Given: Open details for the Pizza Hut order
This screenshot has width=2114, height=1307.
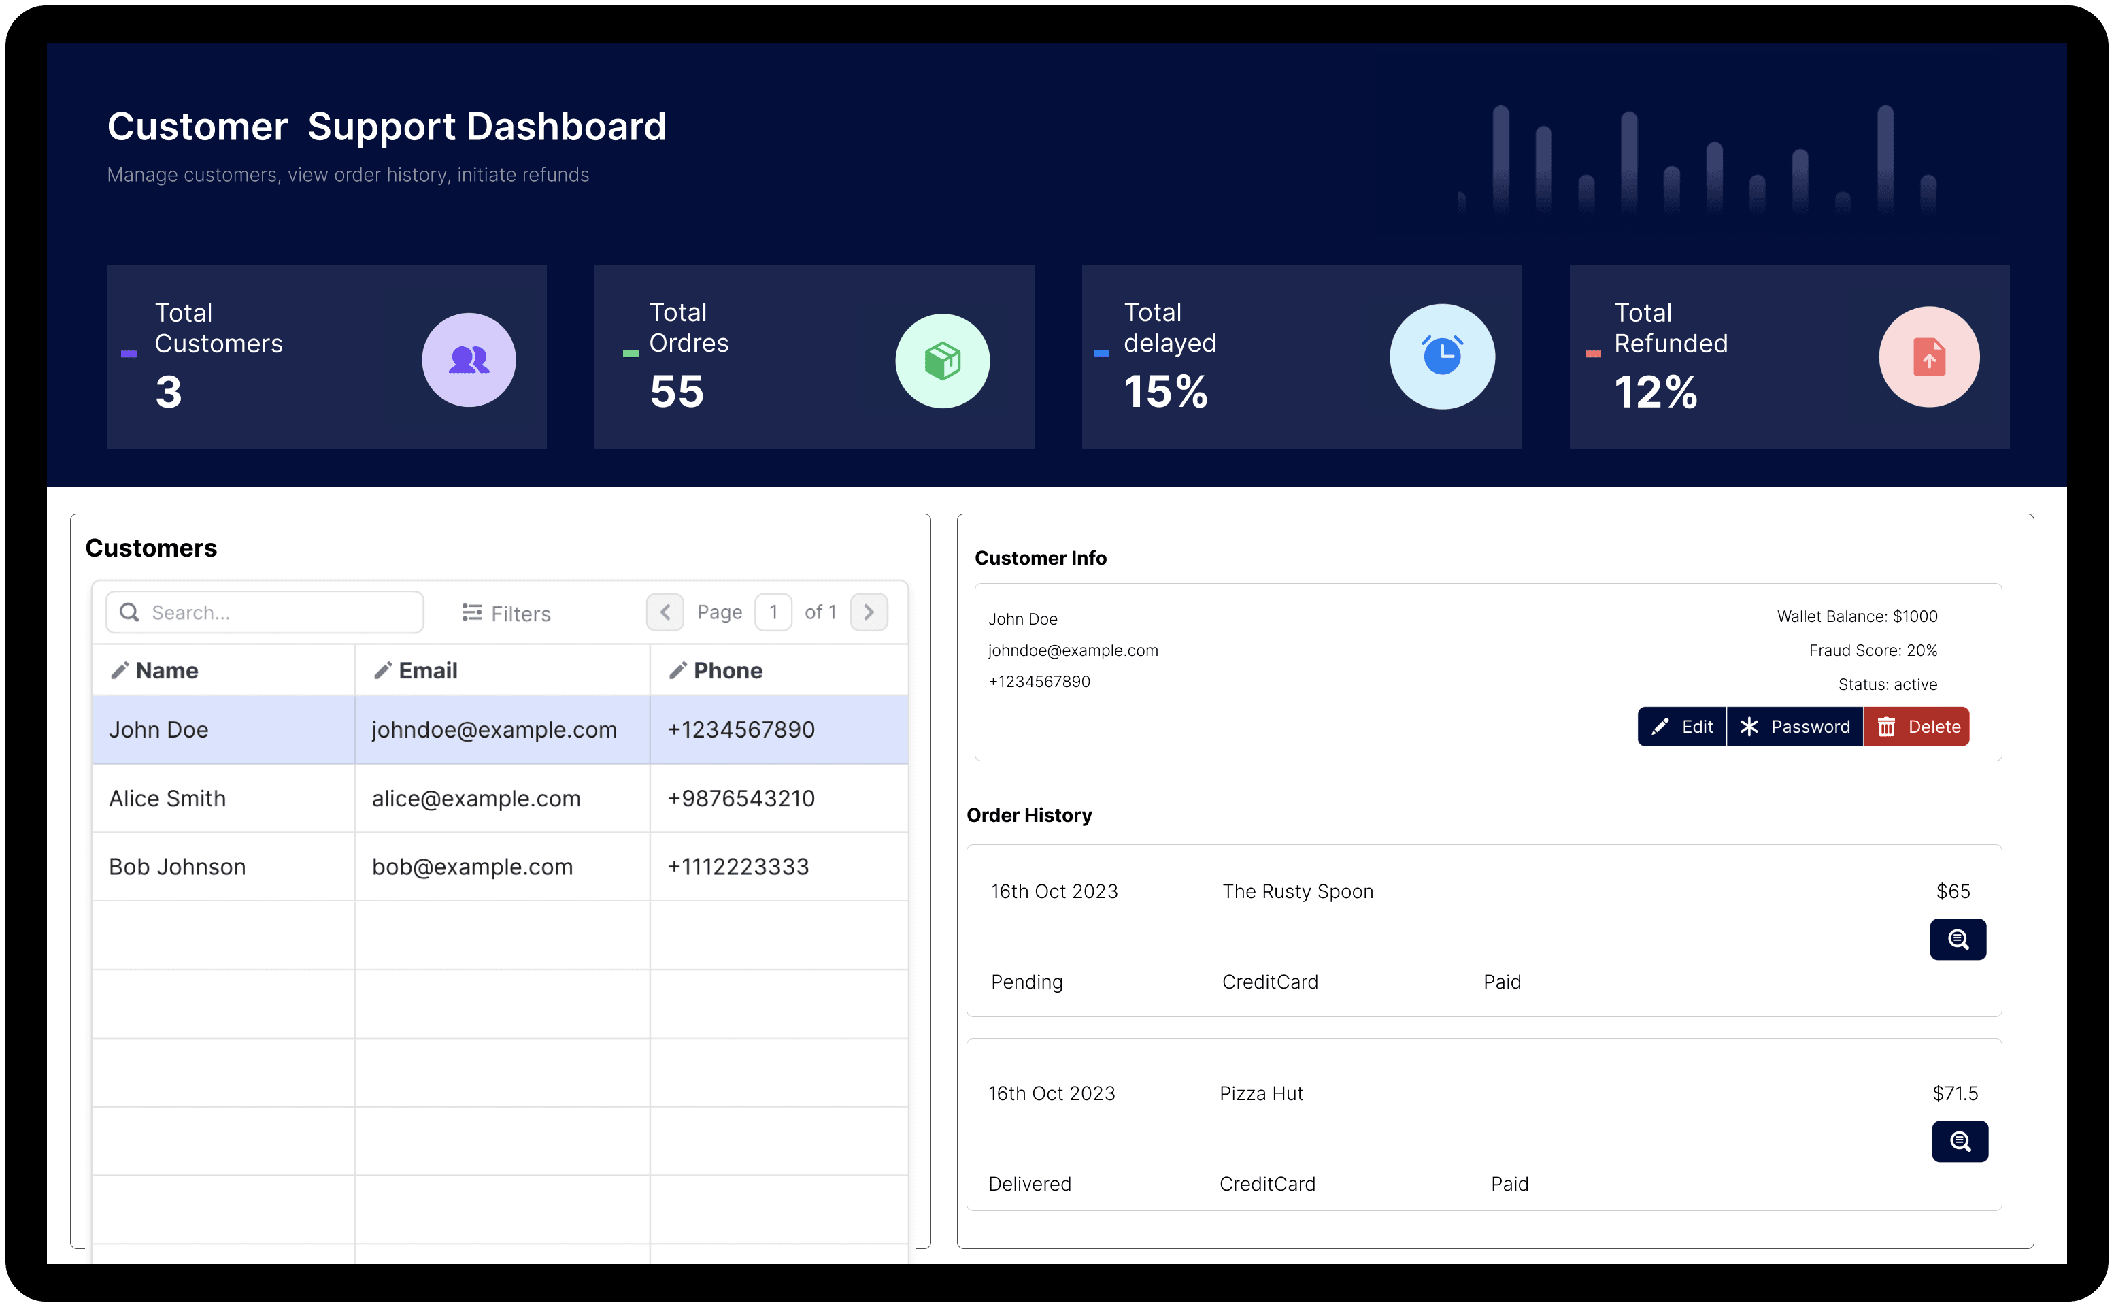Looking at the screenshot, I should pyautogui.click(x=1960, y=1141).
